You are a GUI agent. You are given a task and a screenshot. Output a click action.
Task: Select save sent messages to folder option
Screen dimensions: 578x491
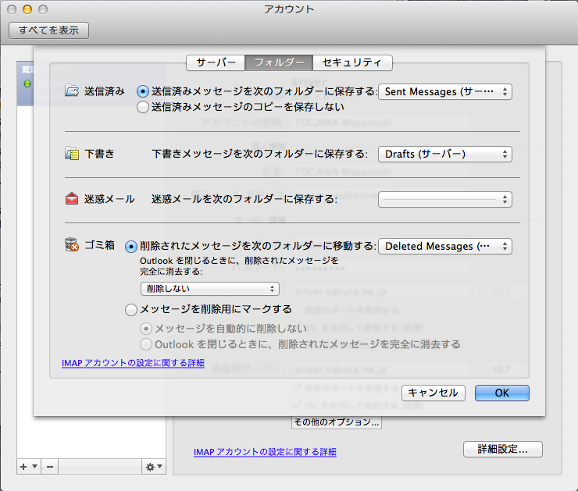click(x=142, y=91)
